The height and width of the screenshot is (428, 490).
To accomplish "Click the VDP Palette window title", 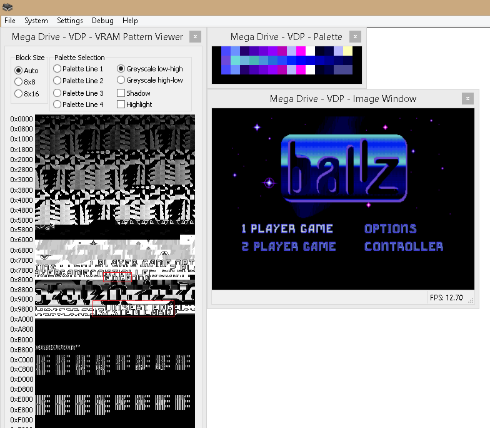I will pyautogui.click(x=286, y=36).
